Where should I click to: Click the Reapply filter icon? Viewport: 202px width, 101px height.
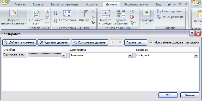tap(93, 17)
